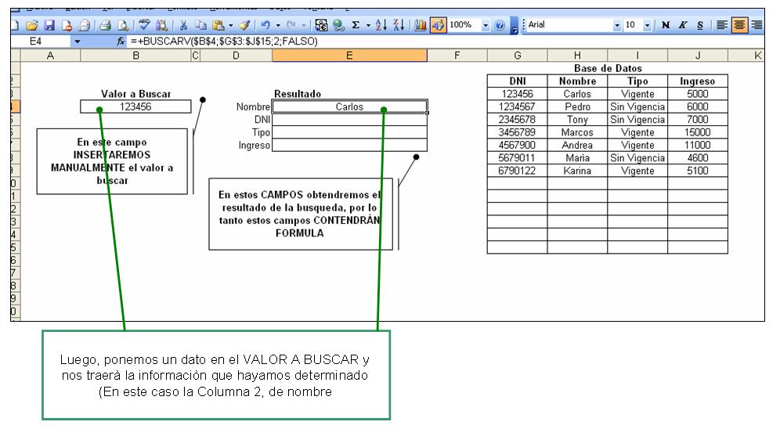Open the Arial font name dropdown
The image size is (780, 429).
(617, 25)
